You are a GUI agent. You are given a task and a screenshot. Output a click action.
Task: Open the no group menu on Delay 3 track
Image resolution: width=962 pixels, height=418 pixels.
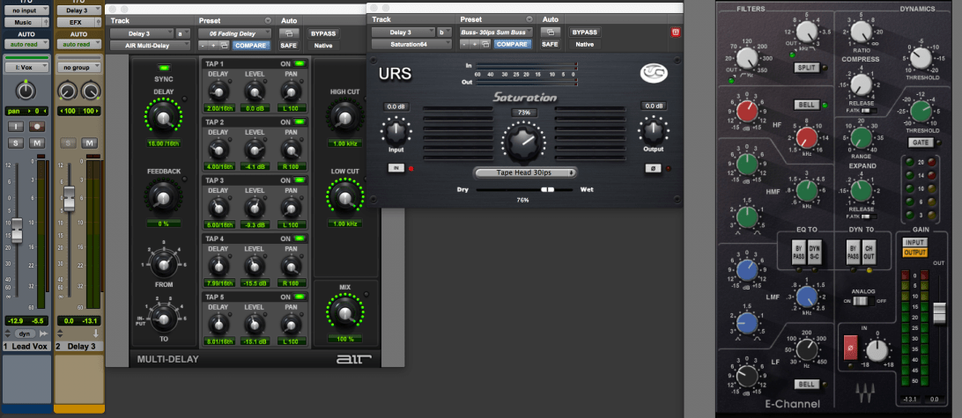click(79, 67)
